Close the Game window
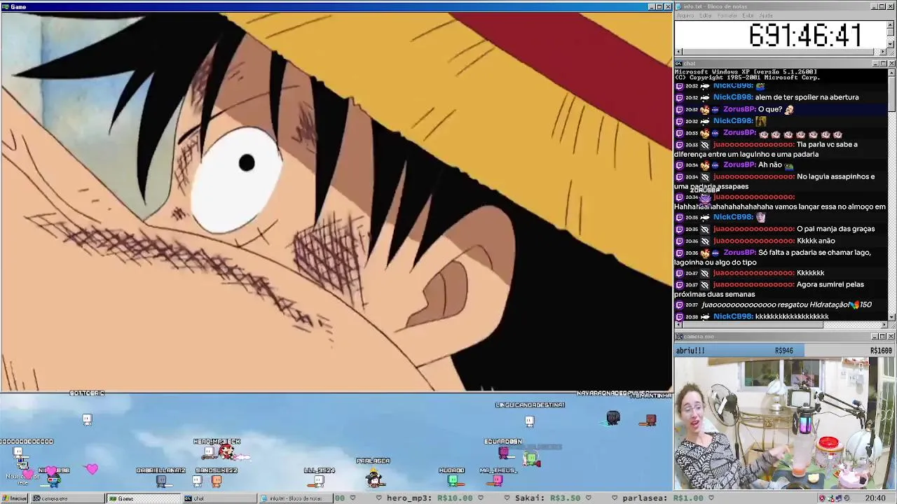 668,6
